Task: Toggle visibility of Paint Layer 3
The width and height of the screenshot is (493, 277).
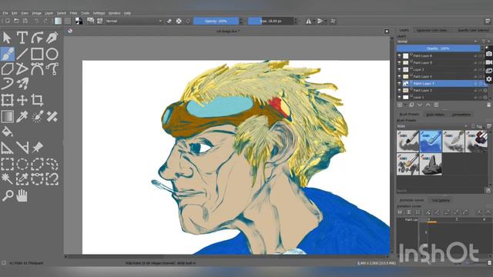Action: pyautogui.click(x=399, y=91)
